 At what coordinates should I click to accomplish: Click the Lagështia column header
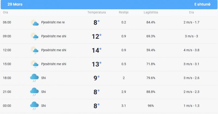click(151, 12)
